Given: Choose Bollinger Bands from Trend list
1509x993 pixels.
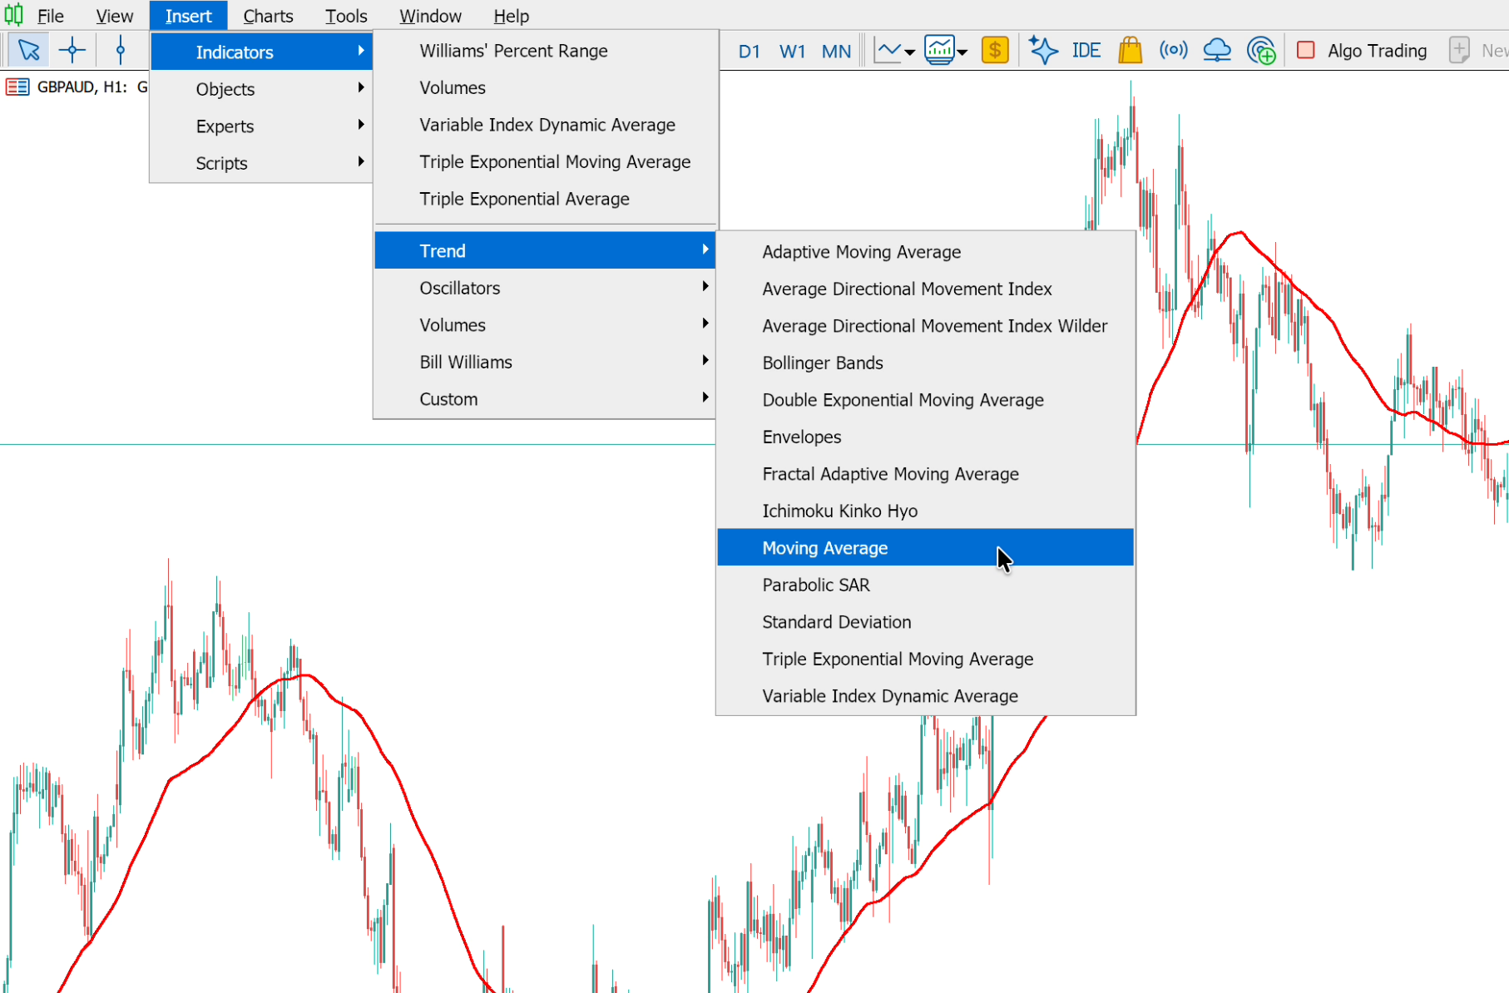Looking at the screenshot, I should [925, 363].
